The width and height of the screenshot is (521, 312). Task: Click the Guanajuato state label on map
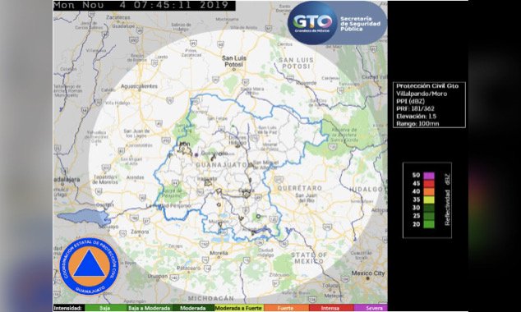[221, 165]
